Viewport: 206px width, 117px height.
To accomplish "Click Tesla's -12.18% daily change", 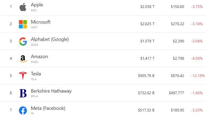I will pyautogui.click(x=197, y=76).
